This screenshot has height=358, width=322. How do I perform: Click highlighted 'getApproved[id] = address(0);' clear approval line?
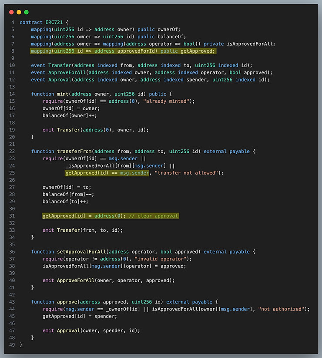click(111, 216)
